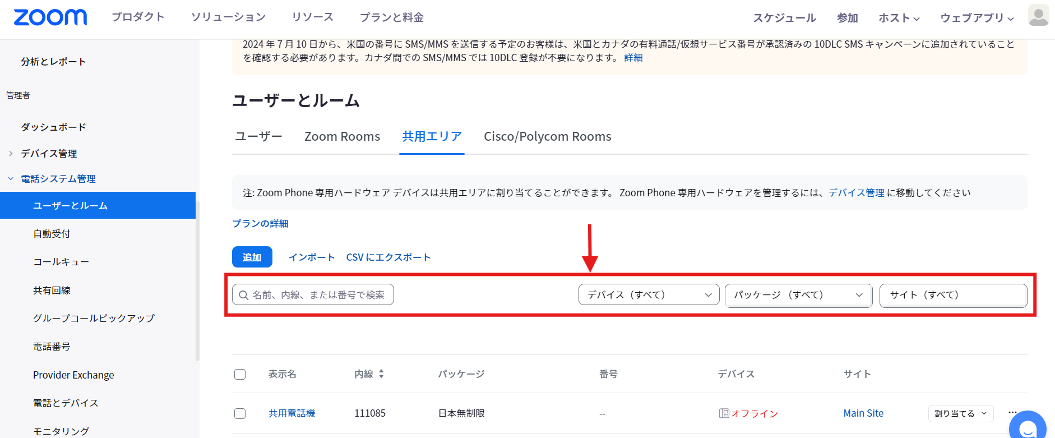Image resolution: width=1055 pixels, height=438 pixels.
Task: Open プランの詳細 link
Action: pos(260,223)
